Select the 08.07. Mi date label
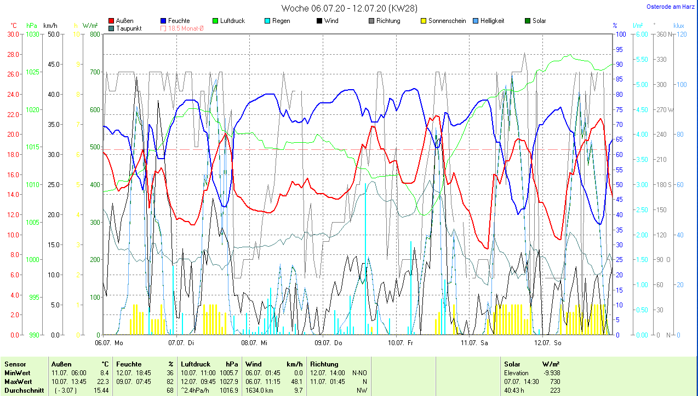Viewport: 698px width, 396px height. [x=254, y=343]
